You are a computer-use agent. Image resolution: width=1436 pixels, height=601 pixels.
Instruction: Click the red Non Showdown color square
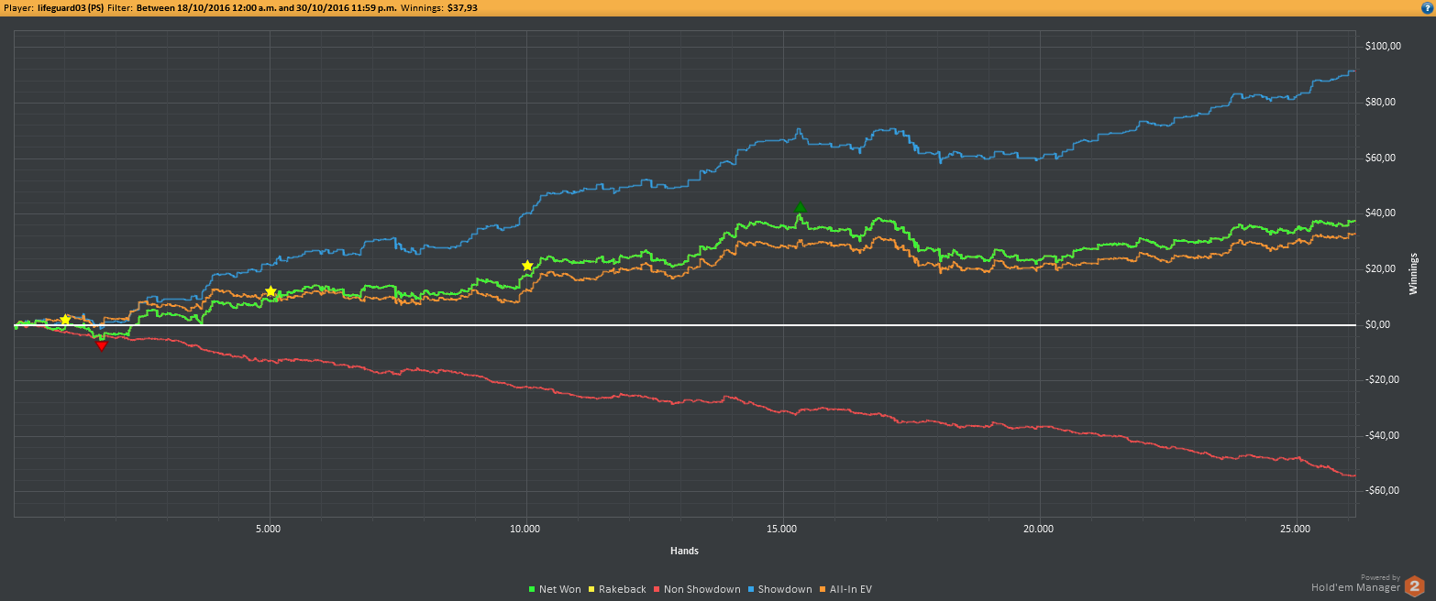pos(657,590)
